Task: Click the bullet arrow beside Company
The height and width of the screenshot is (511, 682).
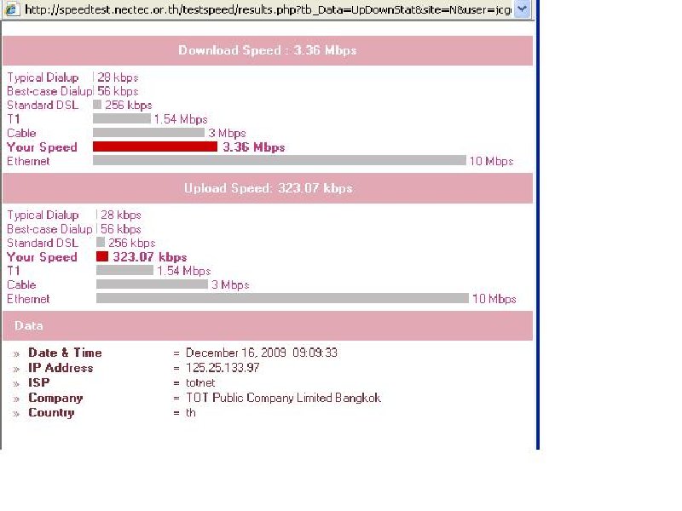Action: [x=16, y=399]
